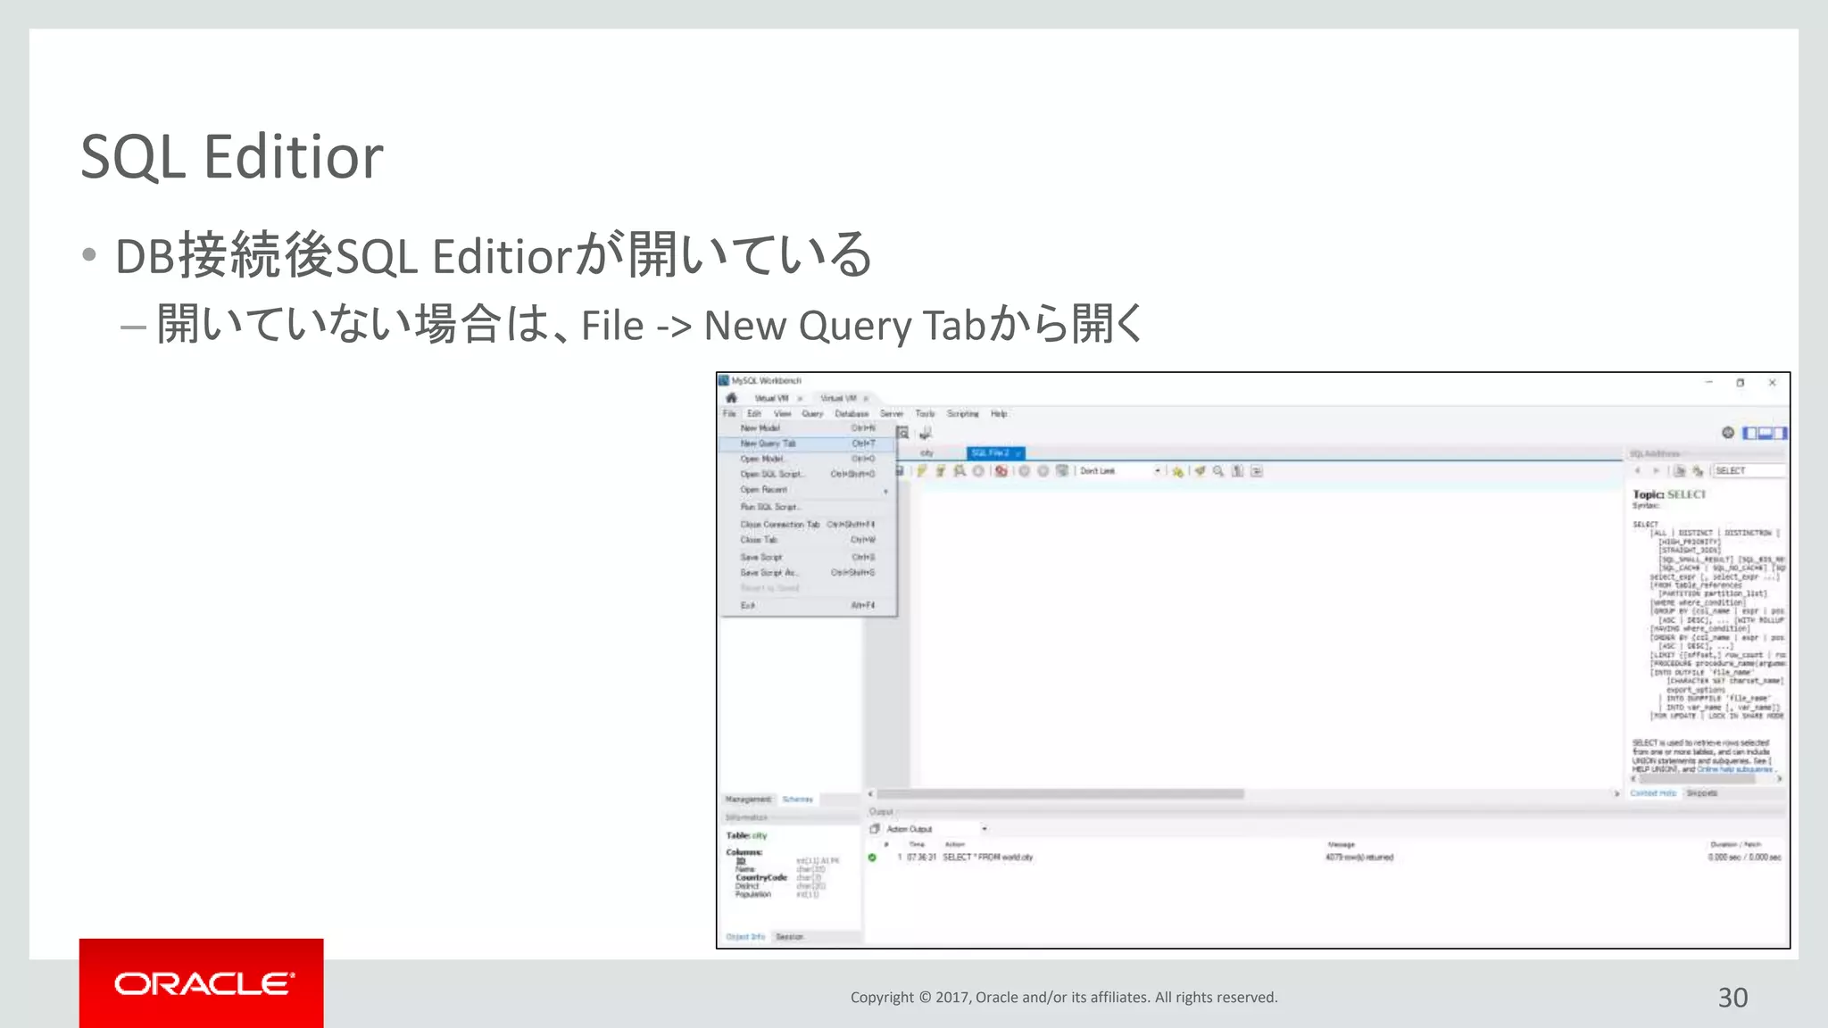Switch to the Object Info tab
1828x1028 pixels.
[745, 937]
